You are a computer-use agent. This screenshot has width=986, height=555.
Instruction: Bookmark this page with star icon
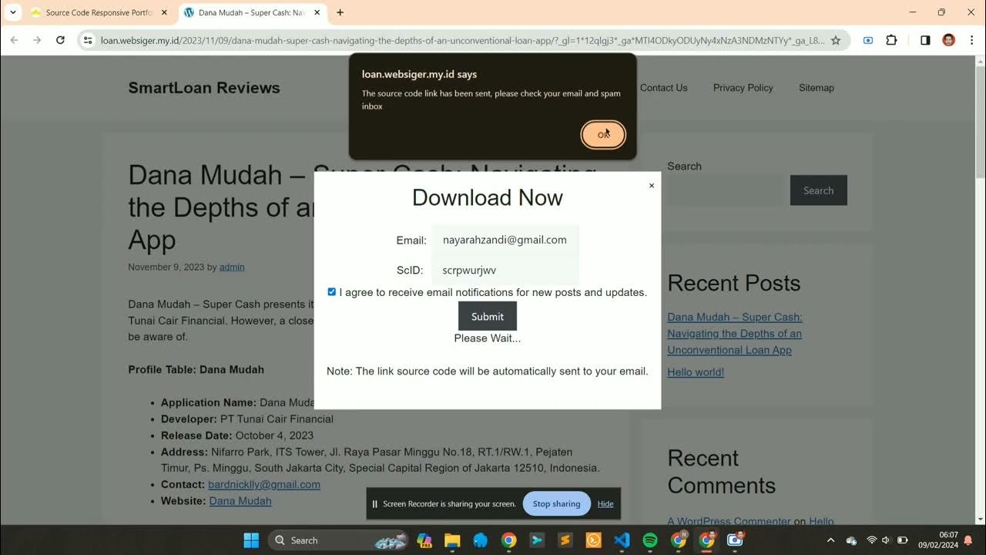pyautogui.click(x=836, y=40)
